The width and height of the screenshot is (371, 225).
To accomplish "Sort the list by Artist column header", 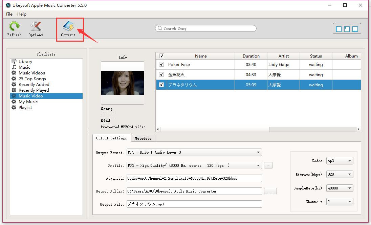I will tap(283, 56).
